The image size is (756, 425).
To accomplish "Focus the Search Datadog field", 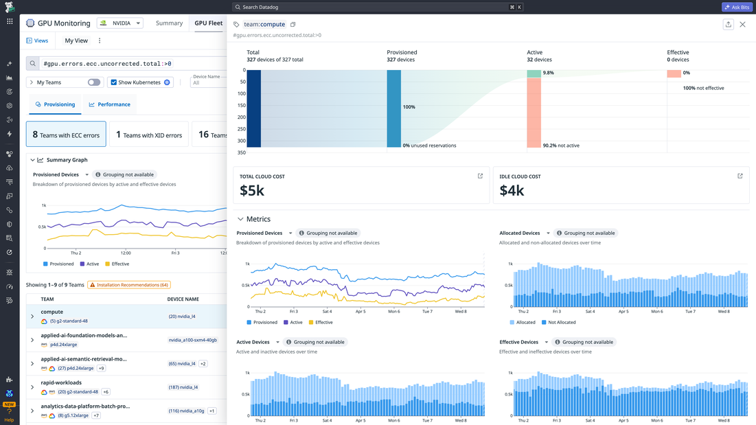I will pos(378,8).
